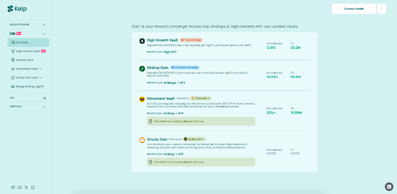The image size is (397, 194).
Task: Click the Airdrop Gain logo icon
Action: tap(142, 69)
